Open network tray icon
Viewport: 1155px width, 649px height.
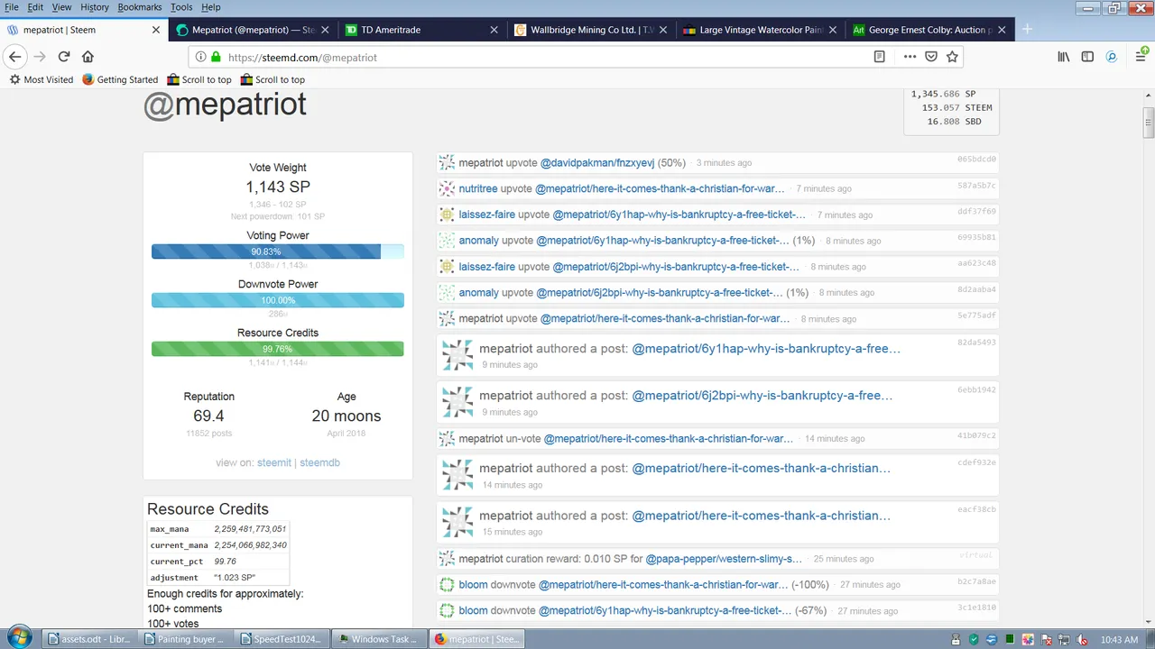(x=1064, y=639)
